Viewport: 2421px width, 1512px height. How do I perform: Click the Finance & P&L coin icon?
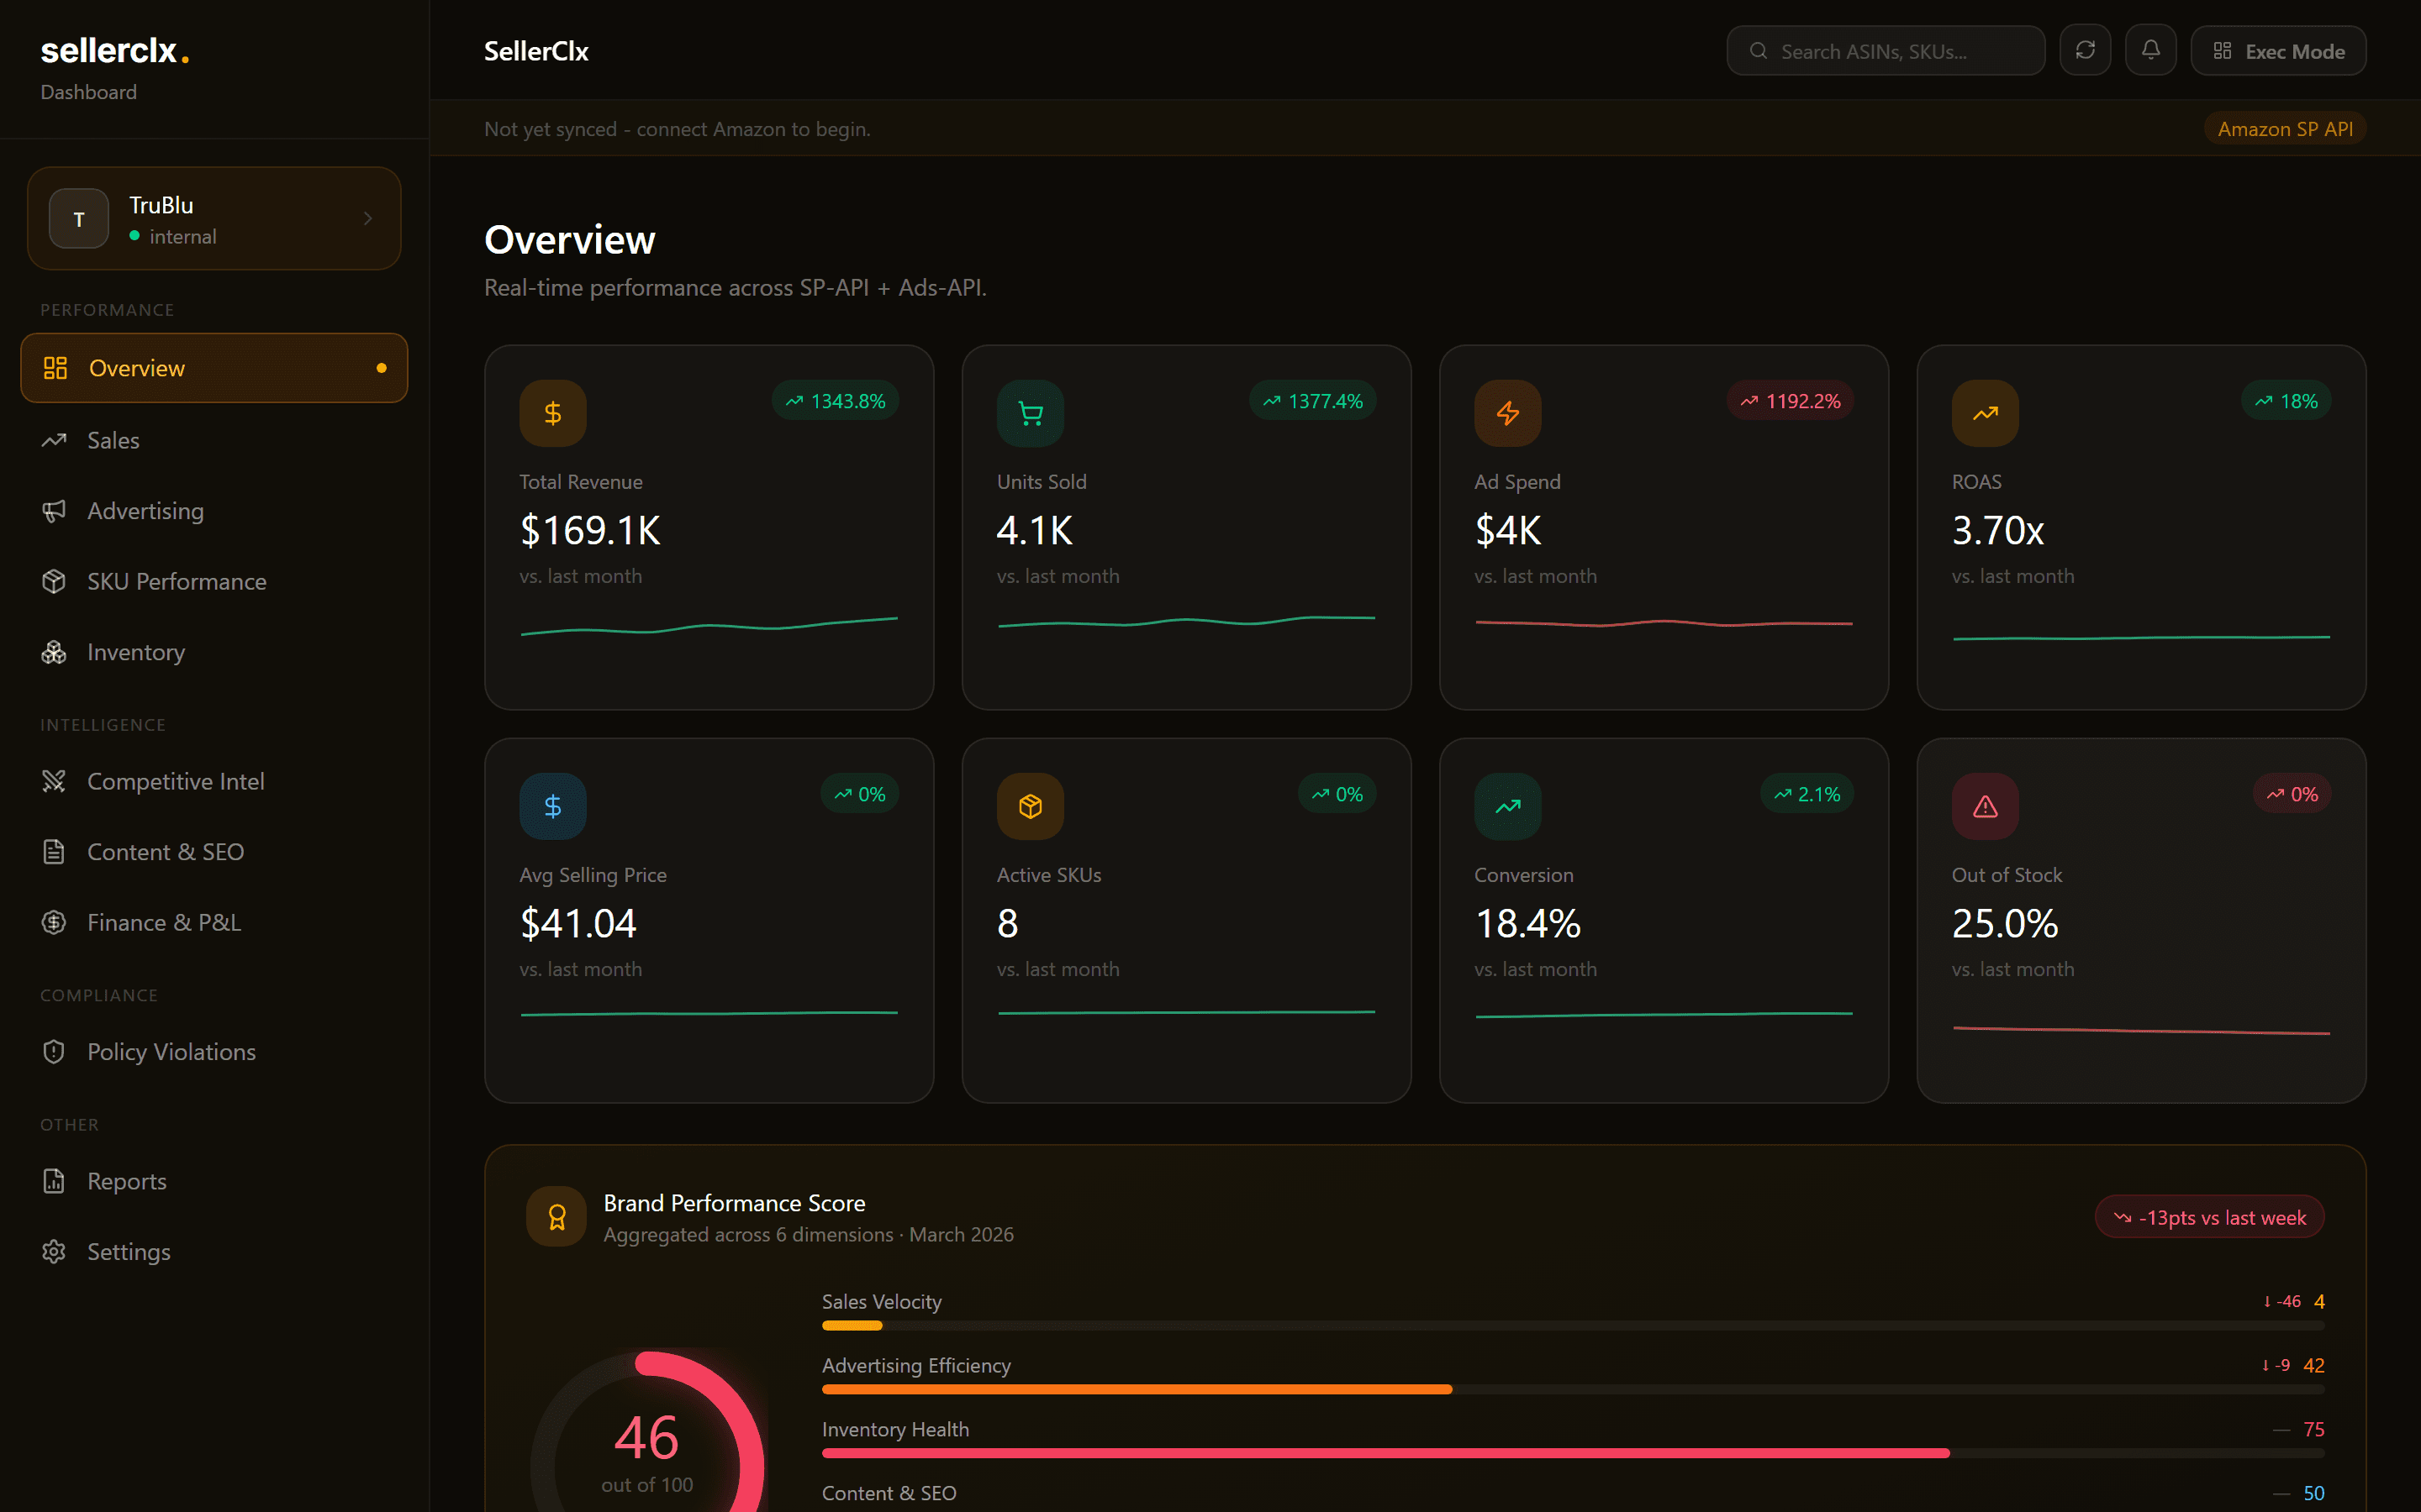pyautogui.click(x=54, y=922)
